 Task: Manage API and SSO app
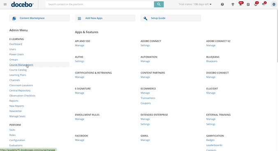[x=80, y=46]
